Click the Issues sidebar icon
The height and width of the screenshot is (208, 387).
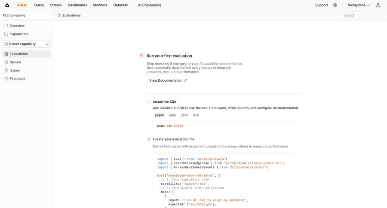click(6, 70)
